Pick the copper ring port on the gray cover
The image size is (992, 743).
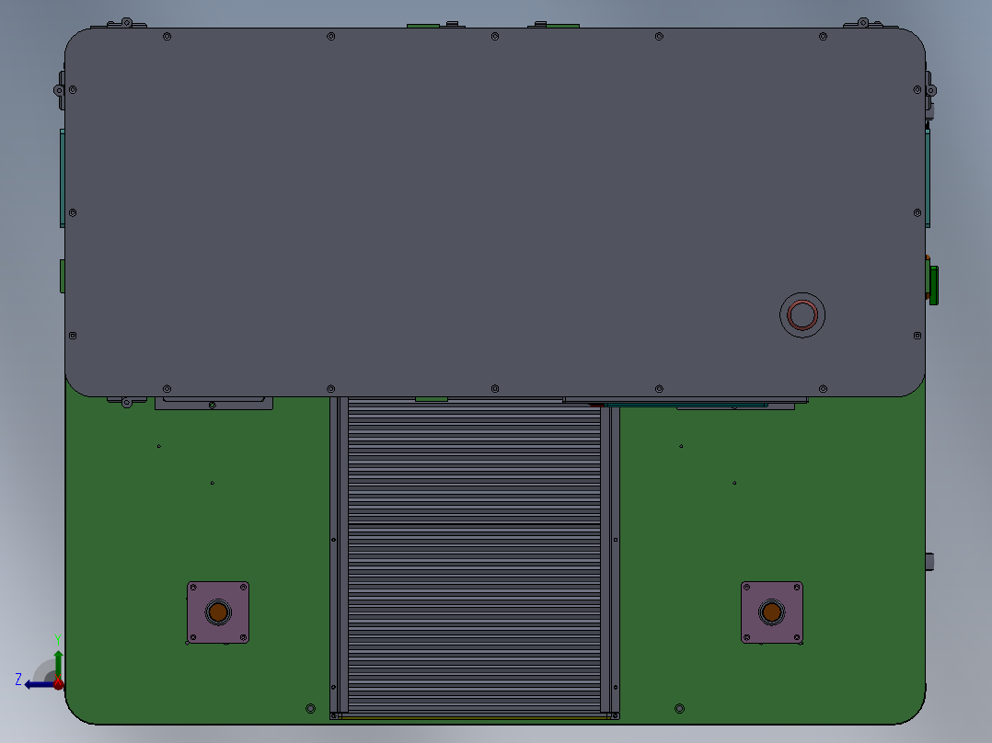pyautogui.click(x=802, y=314)
